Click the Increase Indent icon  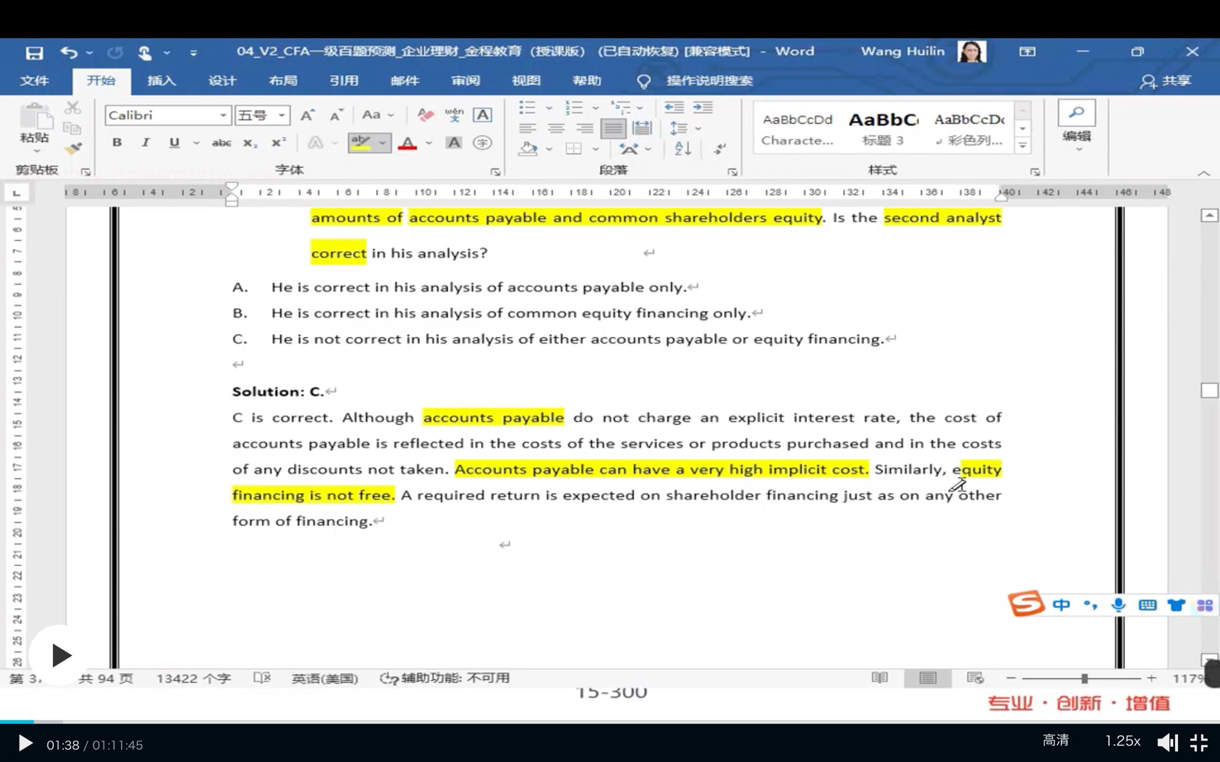click(x=703, y=108)
